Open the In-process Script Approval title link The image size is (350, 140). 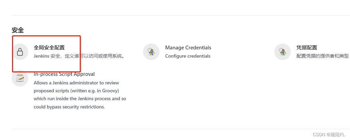(64, 74)
